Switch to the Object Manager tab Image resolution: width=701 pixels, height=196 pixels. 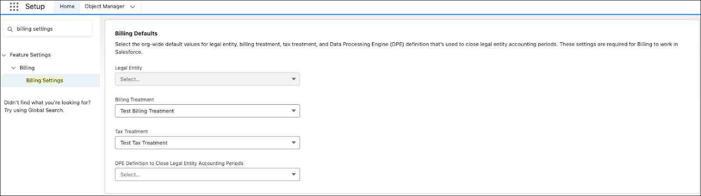click(x=104, y=7)
